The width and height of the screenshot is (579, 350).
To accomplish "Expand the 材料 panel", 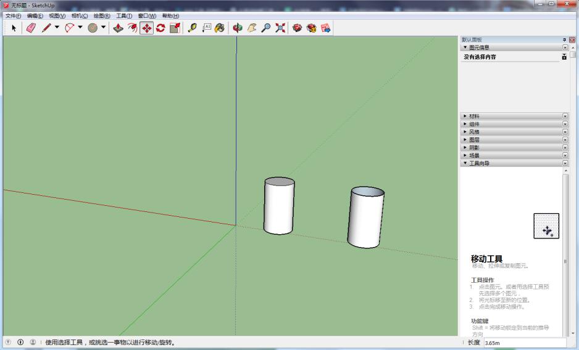I will (x=474, y=116).
